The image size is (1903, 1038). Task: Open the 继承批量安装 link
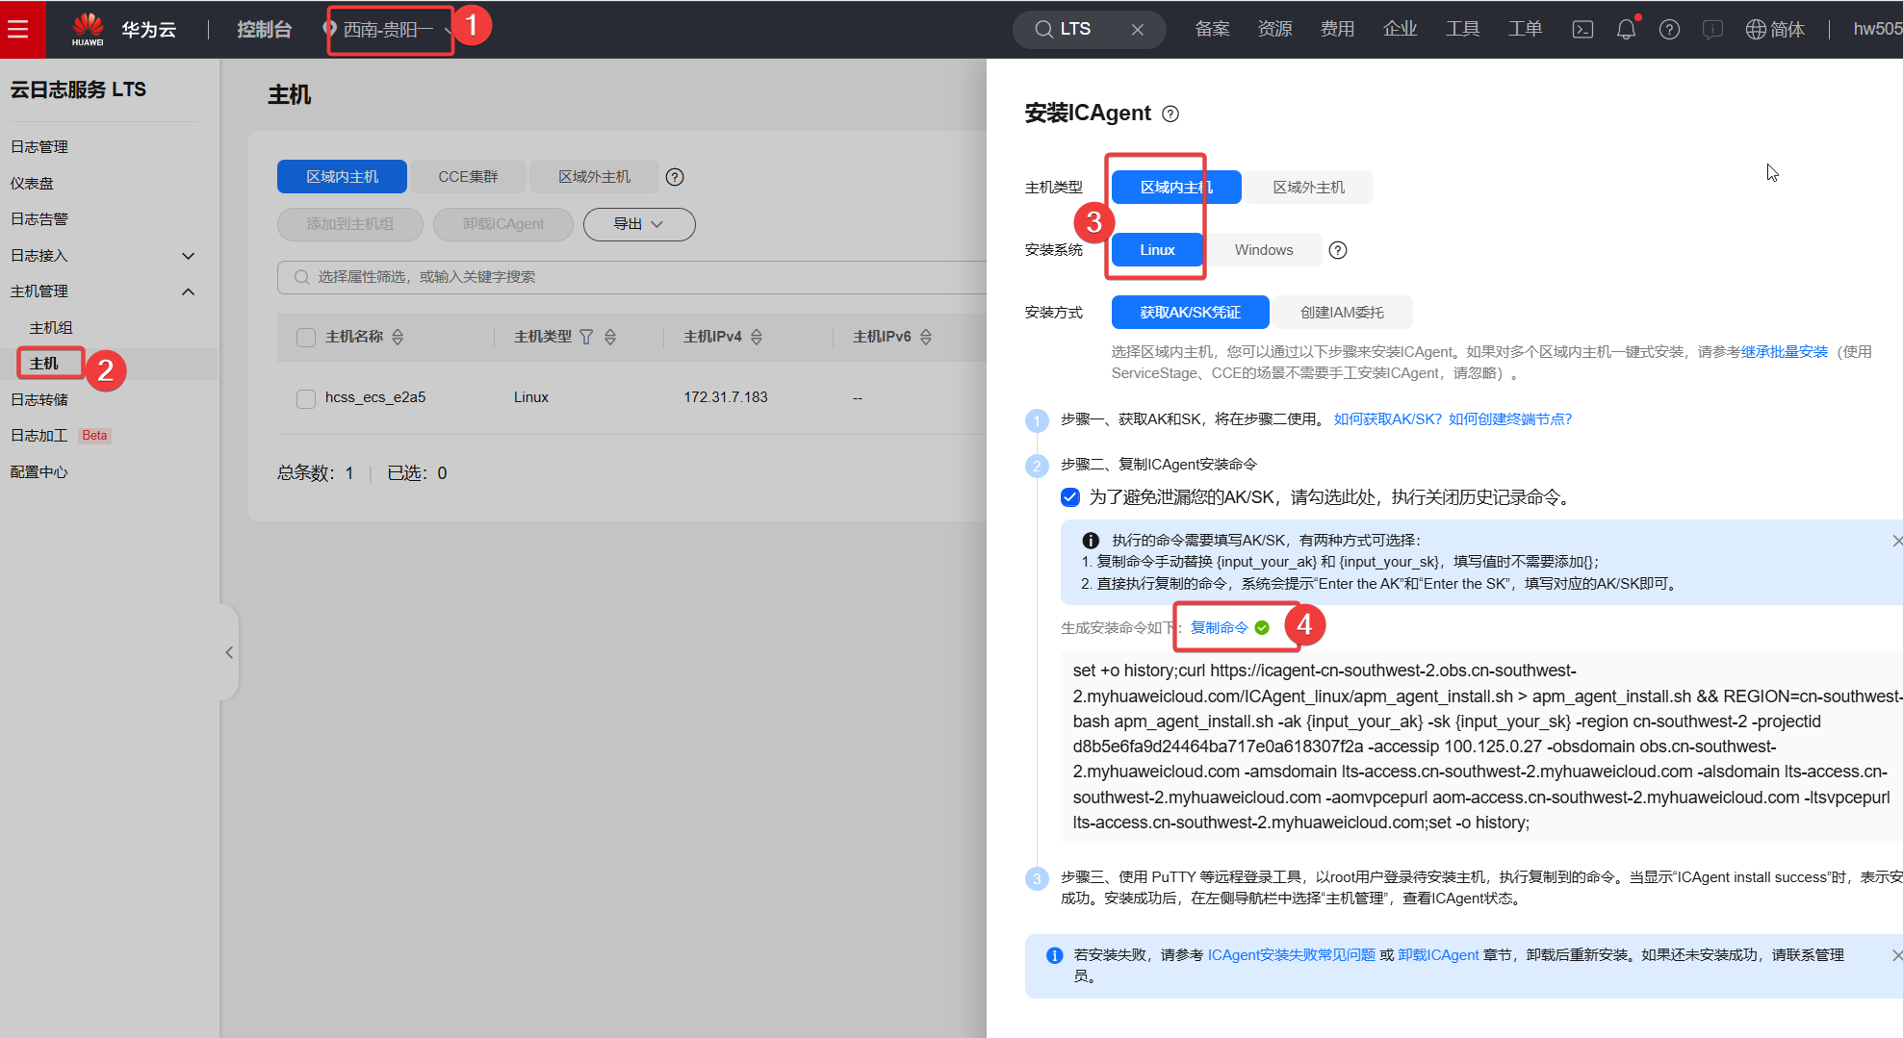(x=1784, y=351)
